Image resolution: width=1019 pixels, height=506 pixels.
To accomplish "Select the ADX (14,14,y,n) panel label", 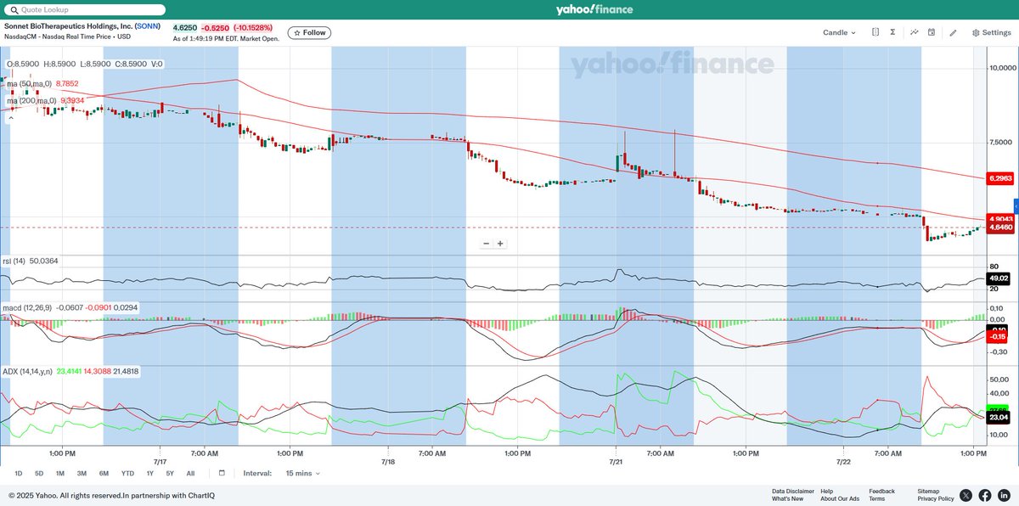I will 27,371.
